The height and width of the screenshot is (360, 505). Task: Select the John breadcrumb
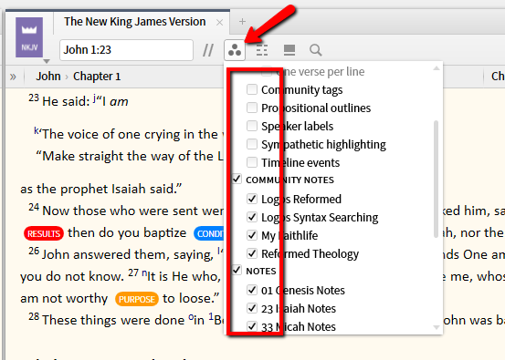48,77
